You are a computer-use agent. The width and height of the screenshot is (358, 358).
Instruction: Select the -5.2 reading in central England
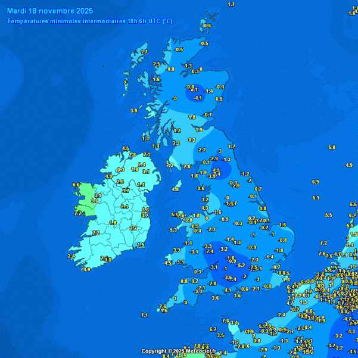tap(241, 266)
